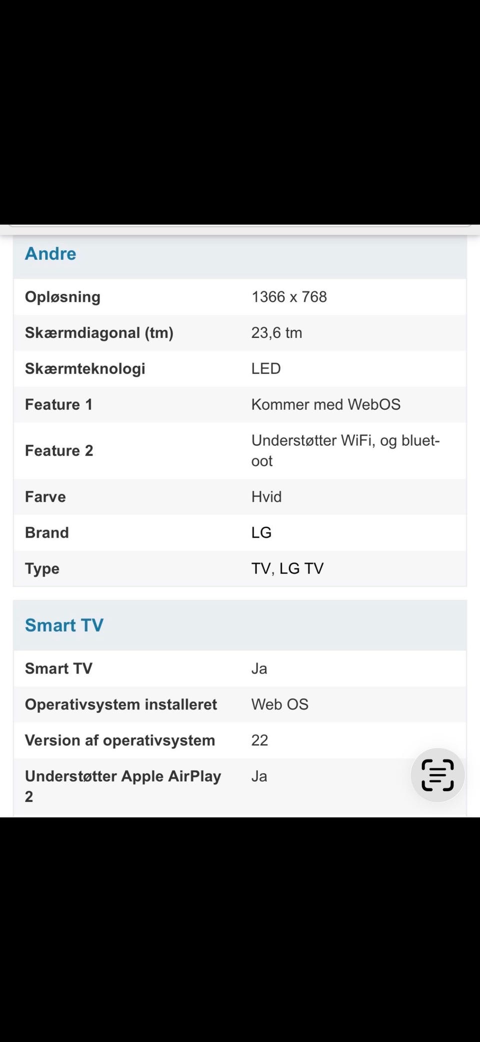480x1042 pixels.
Task: Select the Andre section header
Action: click(x=50, y=254)
